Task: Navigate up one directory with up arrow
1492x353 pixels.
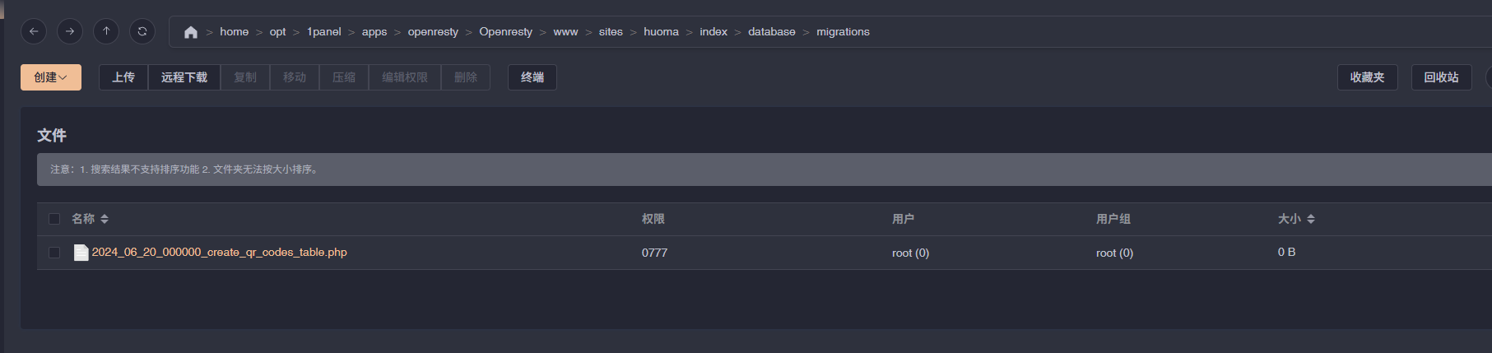Action: [x=106, y=31]
